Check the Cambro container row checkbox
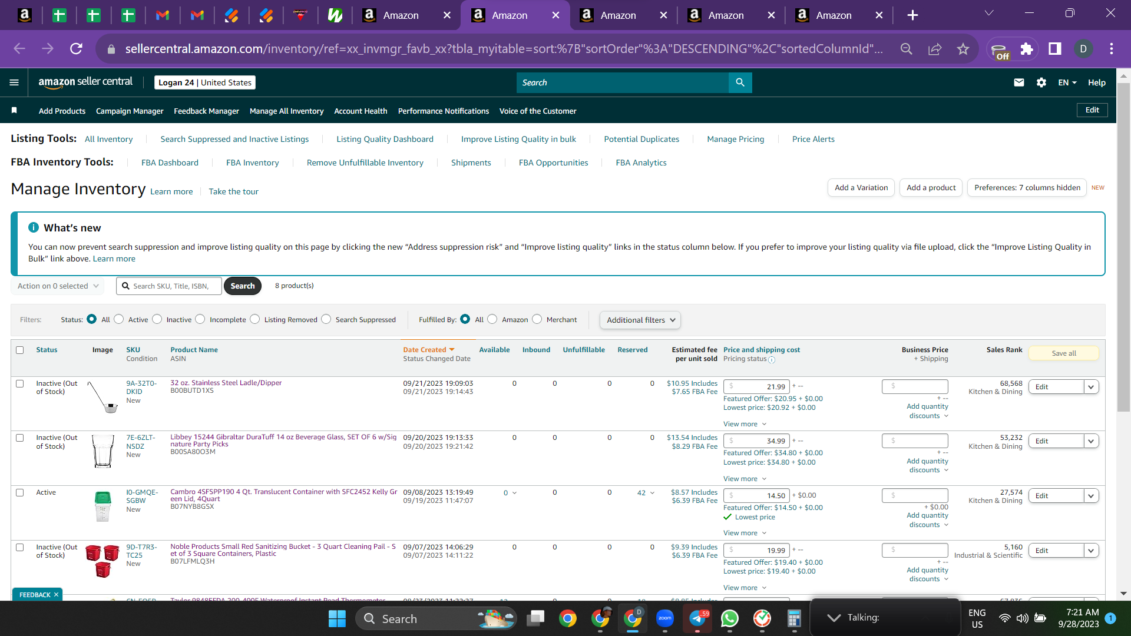The image size is (1131, 636). click(x=20, y=492)
